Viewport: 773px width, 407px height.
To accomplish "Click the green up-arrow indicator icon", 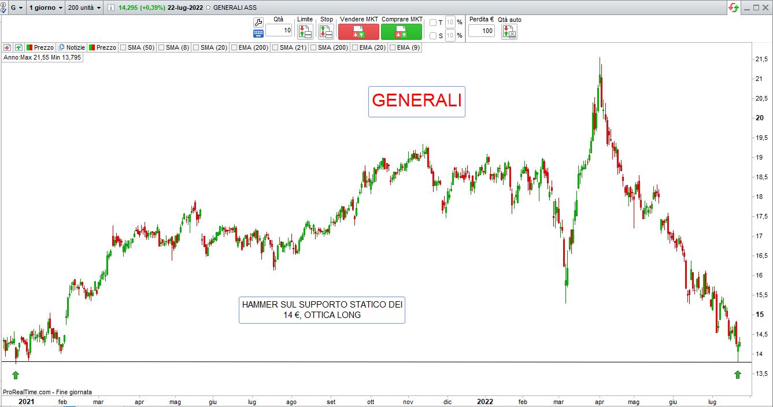I will pyautogui.click(x=19, y=47).
